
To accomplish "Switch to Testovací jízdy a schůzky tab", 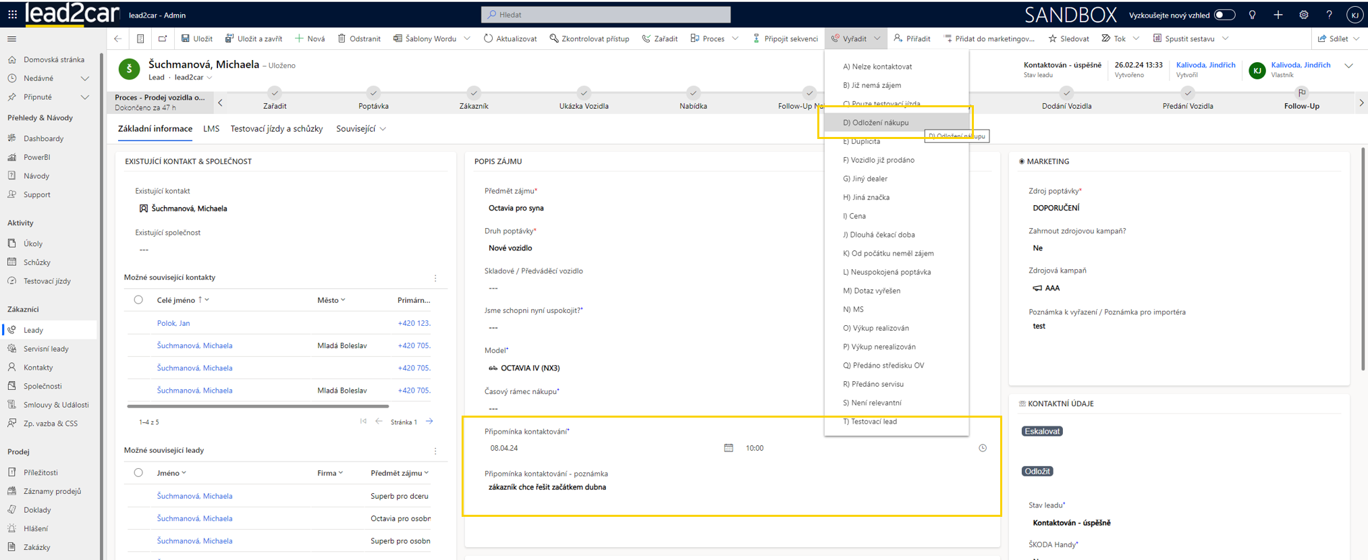I will tap(276, 129).
